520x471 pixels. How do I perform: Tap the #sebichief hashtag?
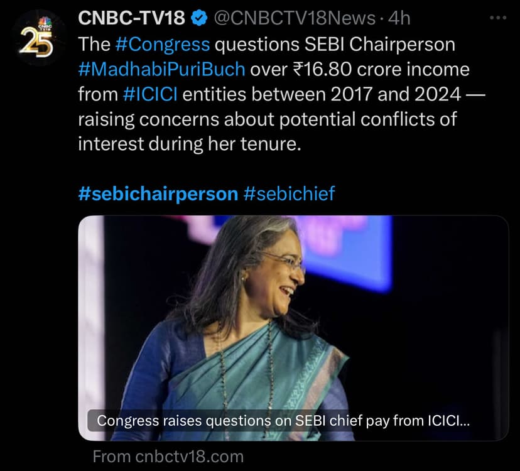(289, 193)
